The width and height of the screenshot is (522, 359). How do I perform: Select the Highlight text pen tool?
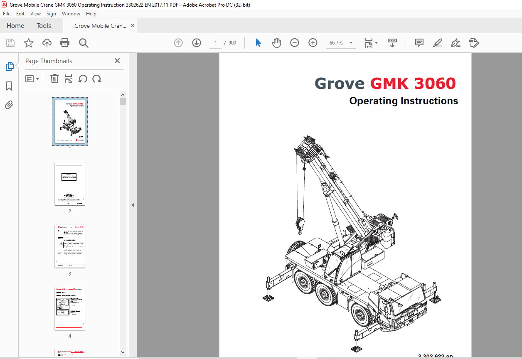437,43
